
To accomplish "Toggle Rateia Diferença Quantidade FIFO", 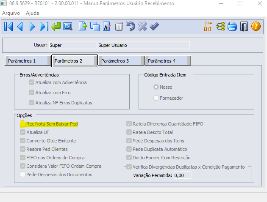I will pyautogui.click(x=129, y=124).
